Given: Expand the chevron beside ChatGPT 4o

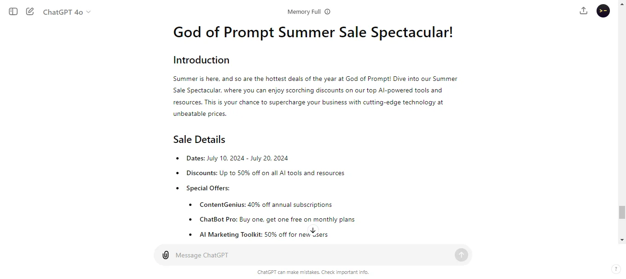Looking at the screenshot, I should (x=88, y=12).
